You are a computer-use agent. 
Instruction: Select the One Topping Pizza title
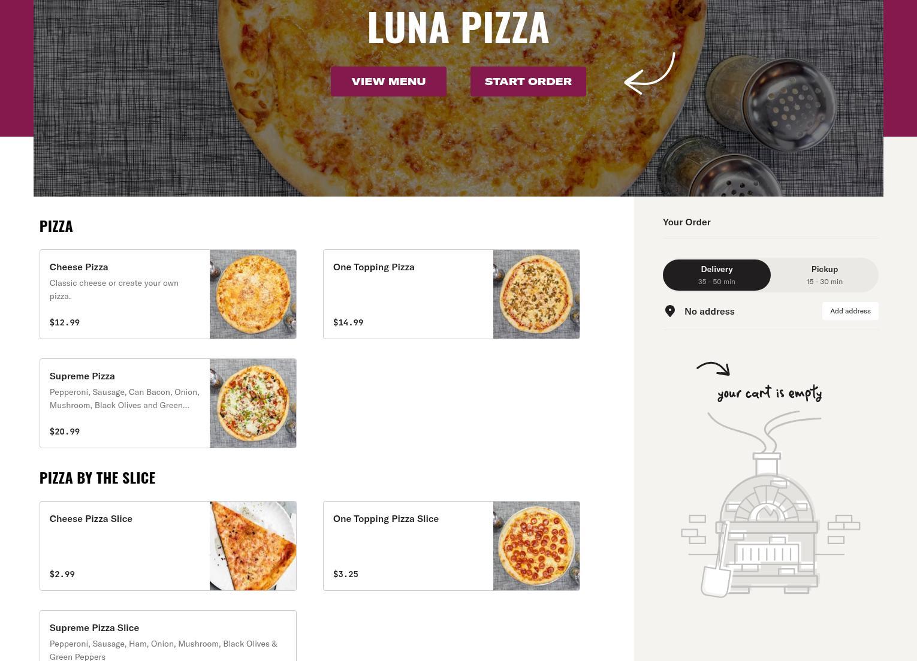[x=374, y=267]
